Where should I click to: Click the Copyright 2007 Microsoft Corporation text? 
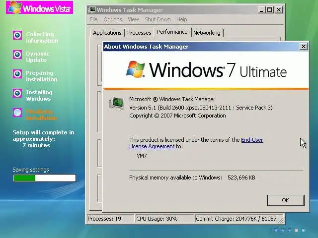click(x=178, y=116)
